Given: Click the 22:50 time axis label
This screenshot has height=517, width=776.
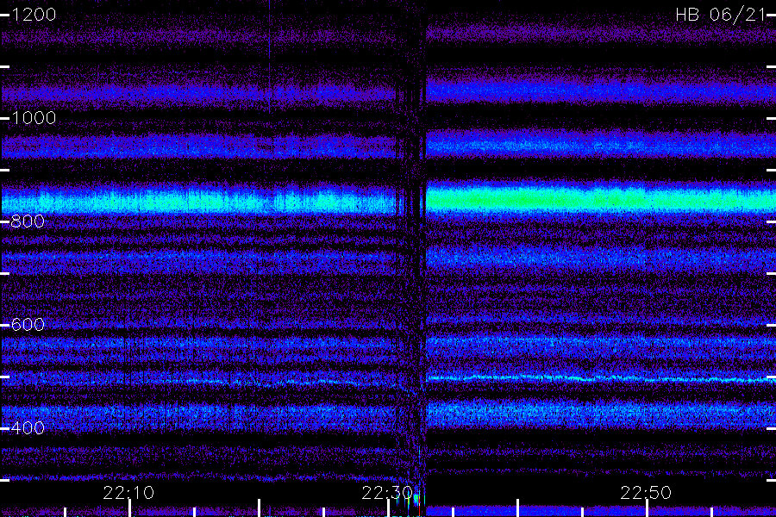Looking at the screenshot, I should click(x=646, y=493).
